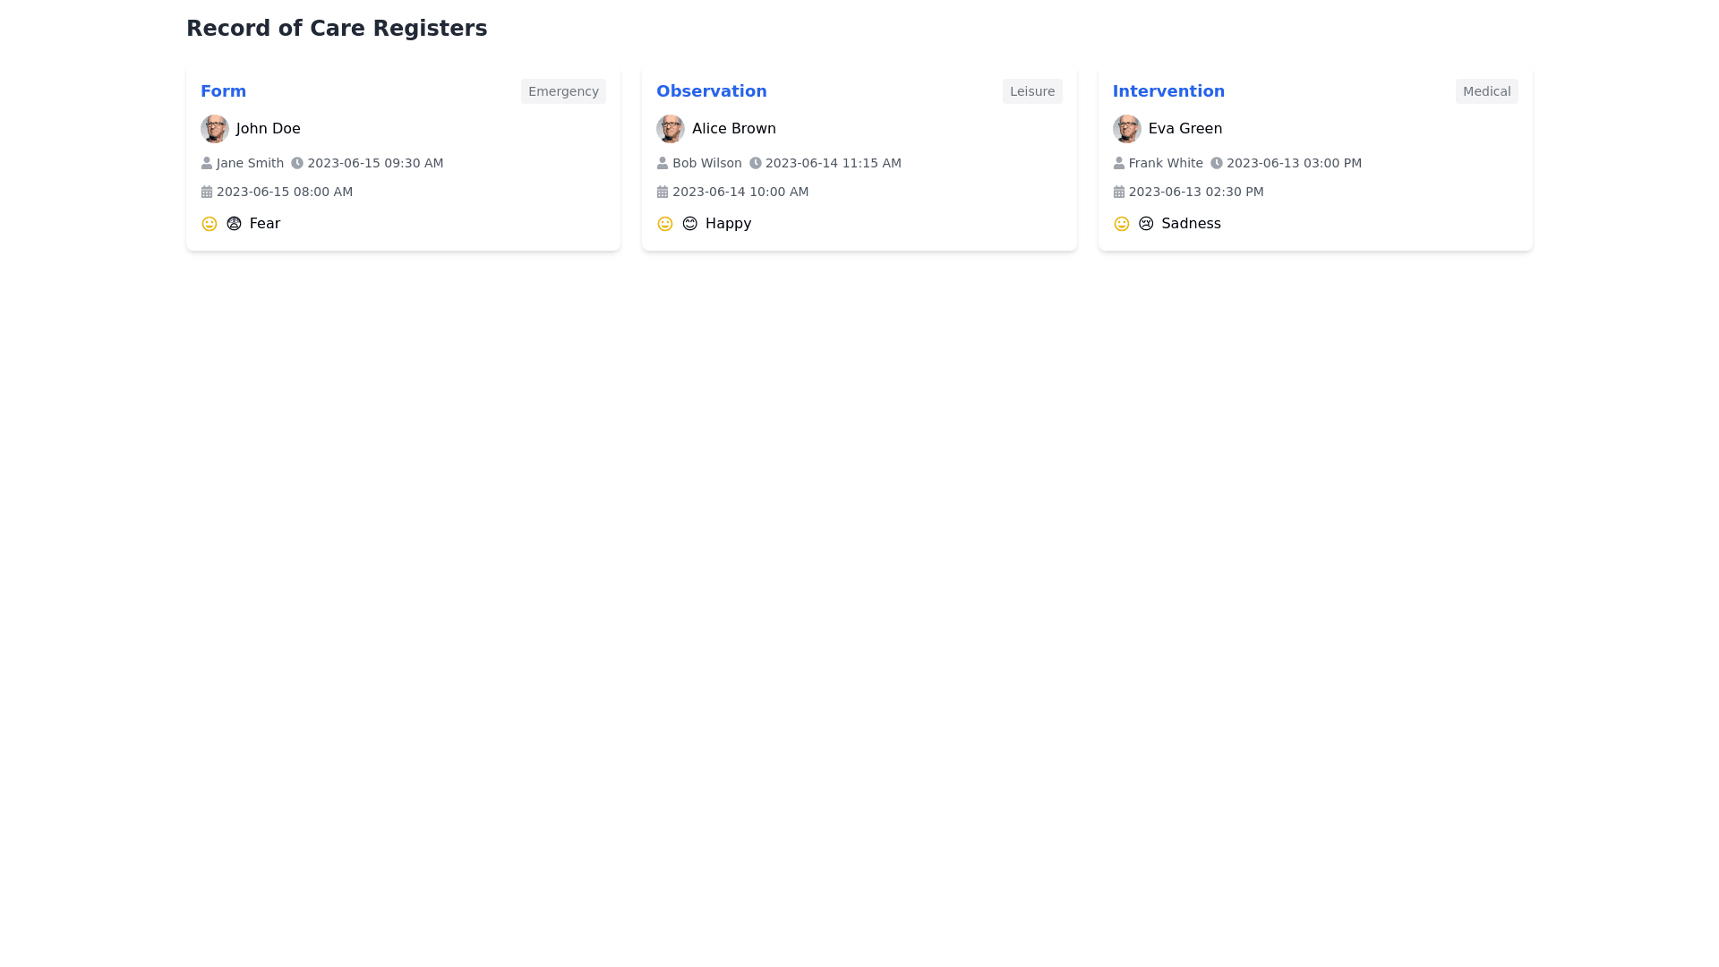Screen dimensions: 1719x967
Task: Open the Form register title
Action: pos(223,91)
